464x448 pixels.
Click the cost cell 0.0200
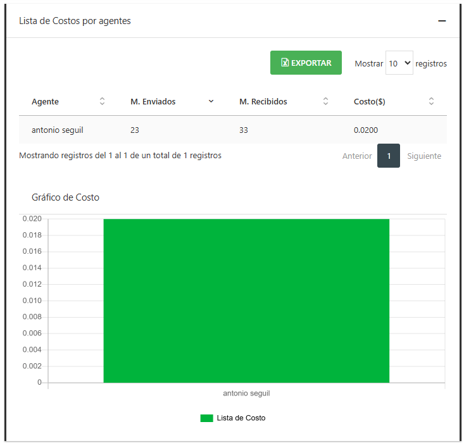366,130
